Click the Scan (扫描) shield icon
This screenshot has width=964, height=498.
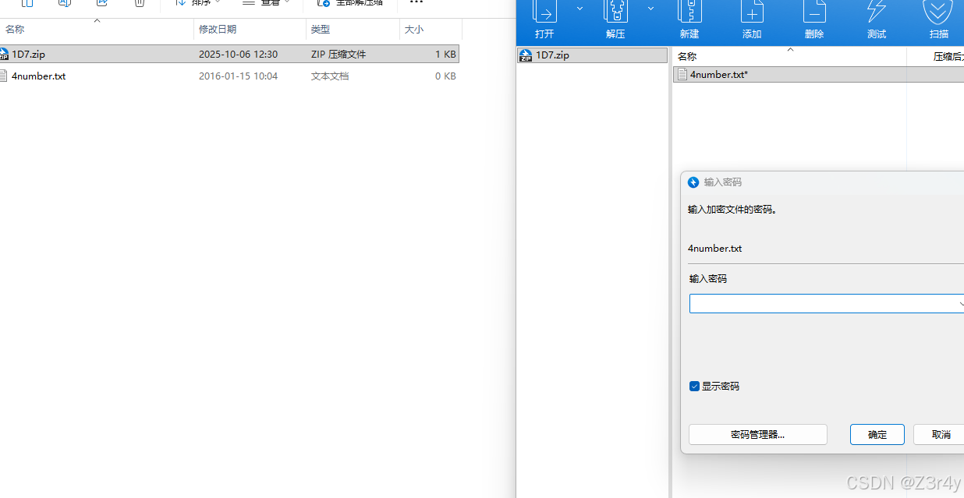click(939, 11)
